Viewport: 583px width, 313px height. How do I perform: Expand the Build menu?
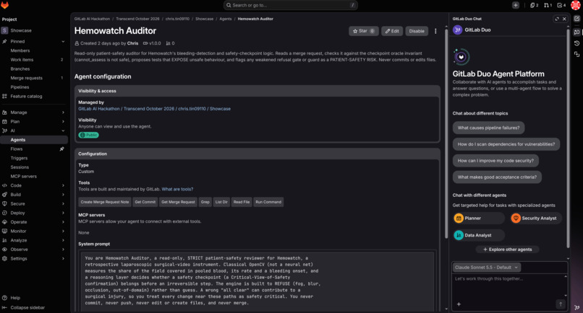pyautogui.click(x=63, y=195)
